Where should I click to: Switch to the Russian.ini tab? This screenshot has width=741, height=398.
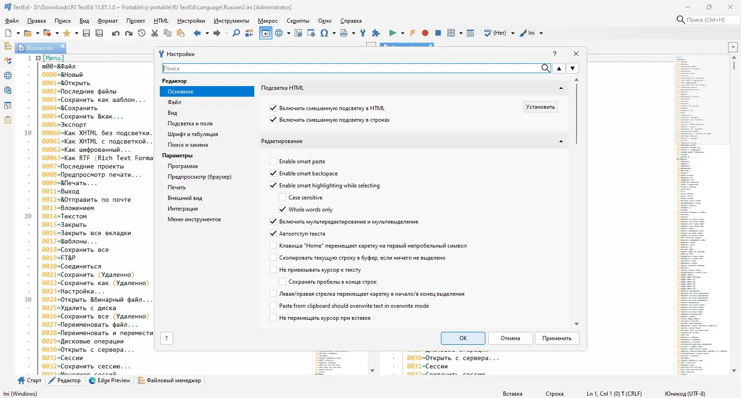tap(40, 48)
